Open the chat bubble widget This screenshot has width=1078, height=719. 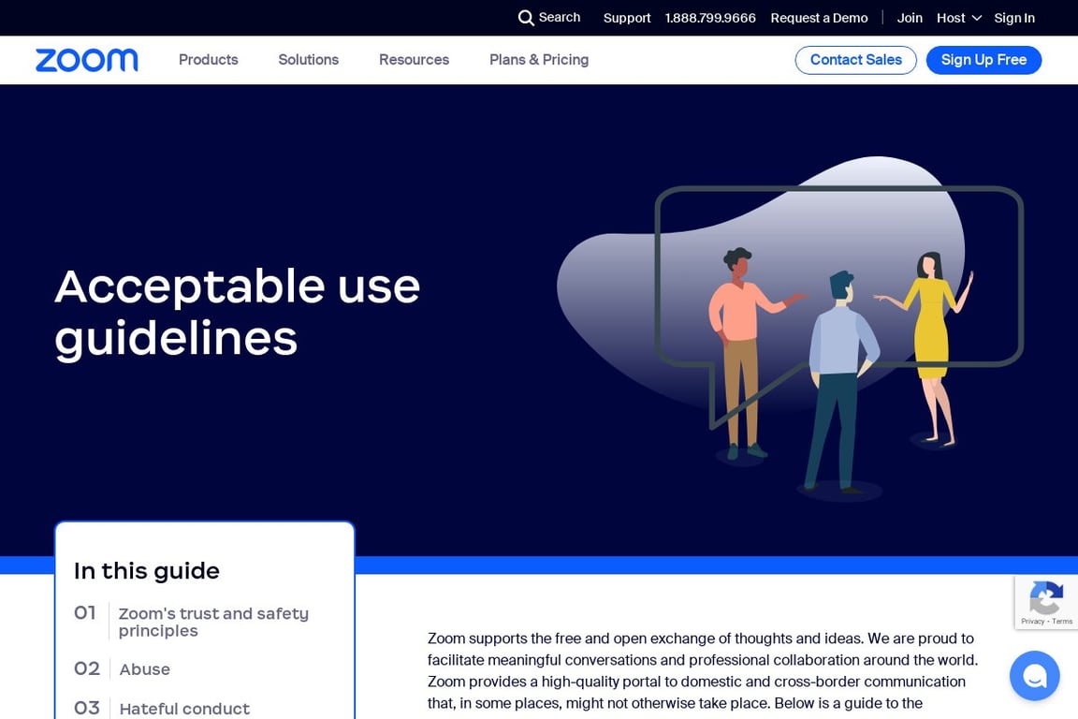pos(1034,676)
